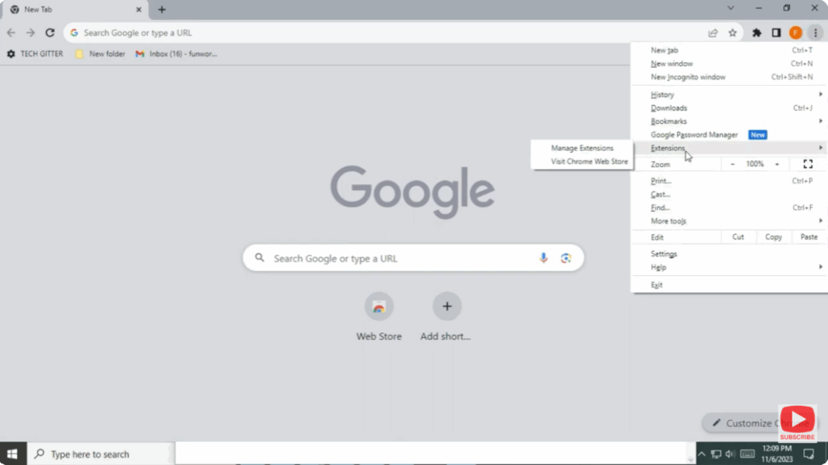Viewport: 828px width, 465px height.
Task: Reload the page with the refresh icon
Action: pyautogui.click(x=49, y=33)
